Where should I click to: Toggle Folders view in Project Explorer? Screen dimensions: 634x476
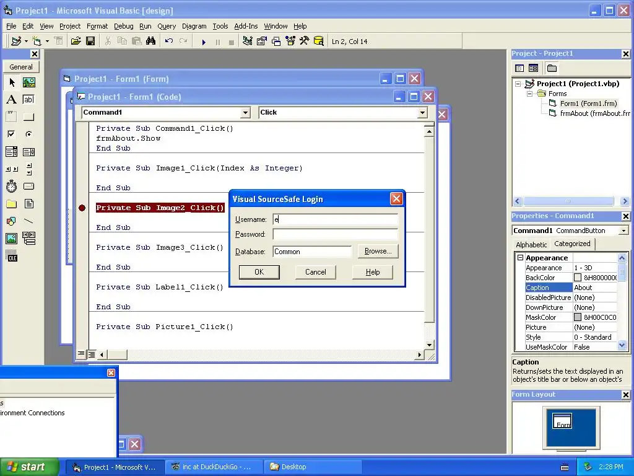click(552, 68)
